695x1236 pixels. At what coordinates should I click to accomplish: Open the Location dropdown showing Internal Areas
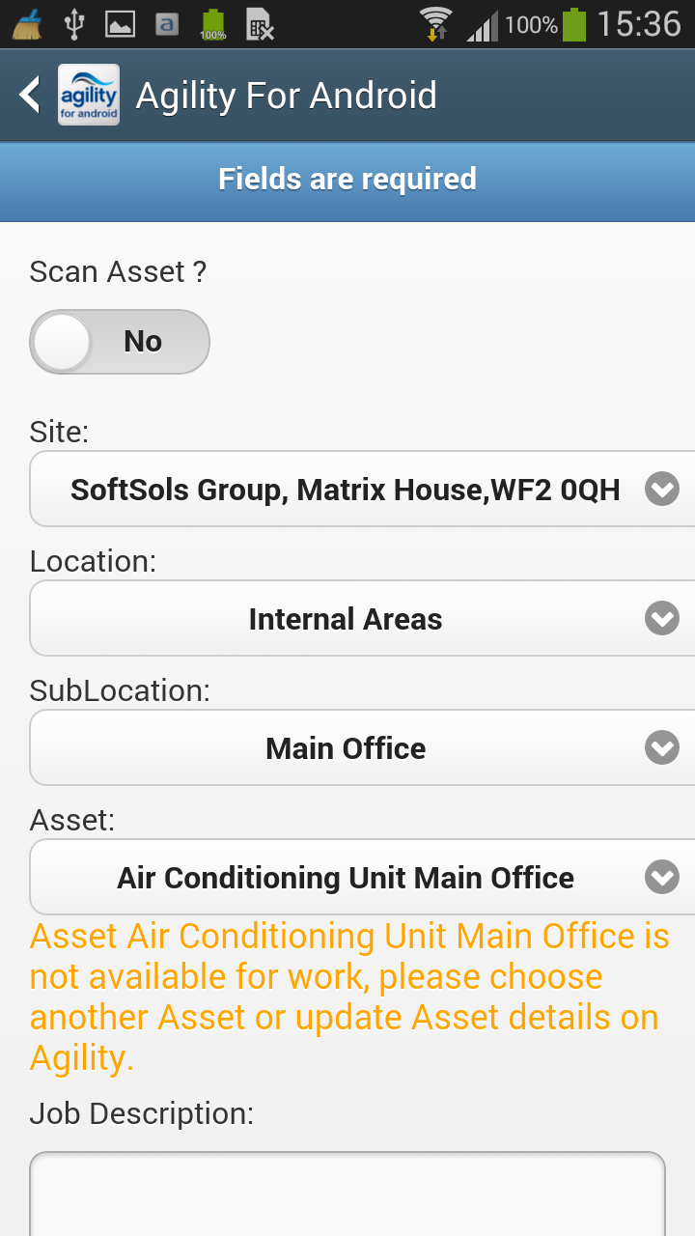[x=362, y=619]
